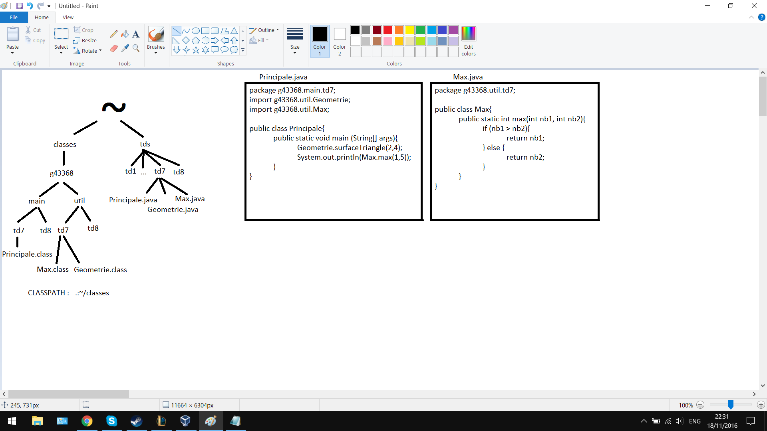The height and width of the screenshot is (431, 767).
Task: Open Steam from taskbar
Action: tap(136, 421)
